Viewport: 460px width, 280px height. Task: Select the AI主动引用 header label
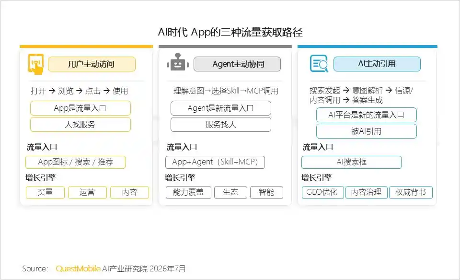click(x=377, y=64)
